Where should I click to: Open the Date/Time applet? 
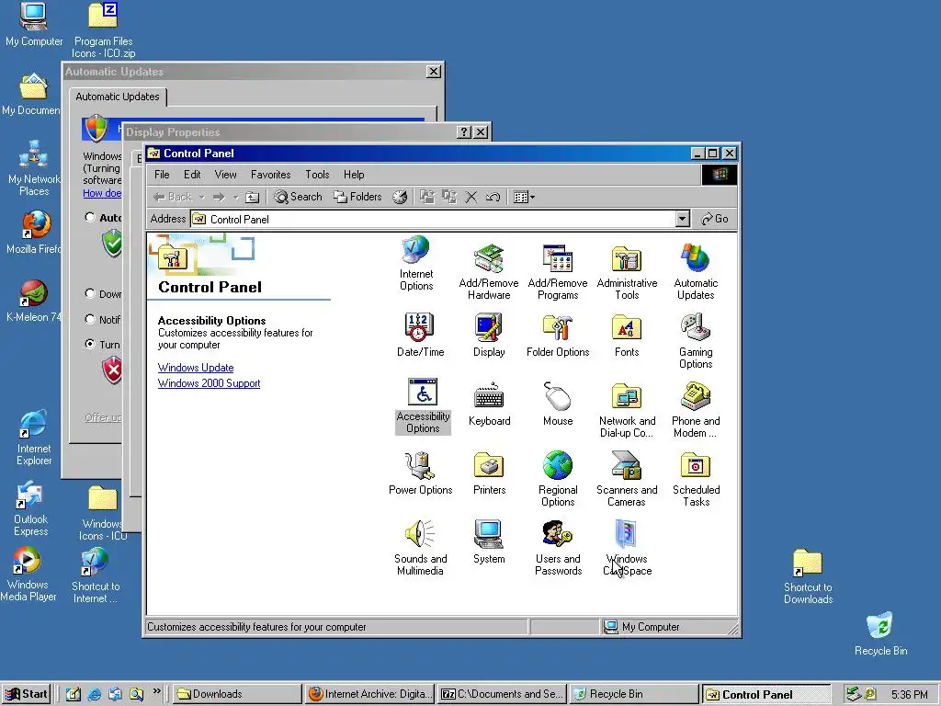420,335
